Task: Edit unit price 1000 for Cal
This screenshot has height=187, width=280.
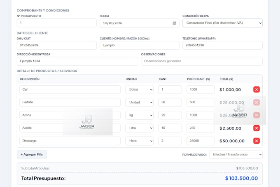Action: 201,89
